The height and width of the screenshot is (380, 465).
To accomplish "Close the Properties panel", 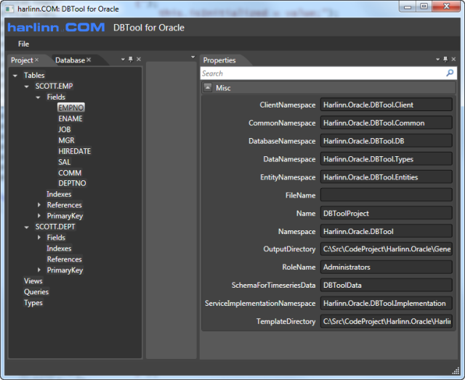I will click(x=453, y=60).
